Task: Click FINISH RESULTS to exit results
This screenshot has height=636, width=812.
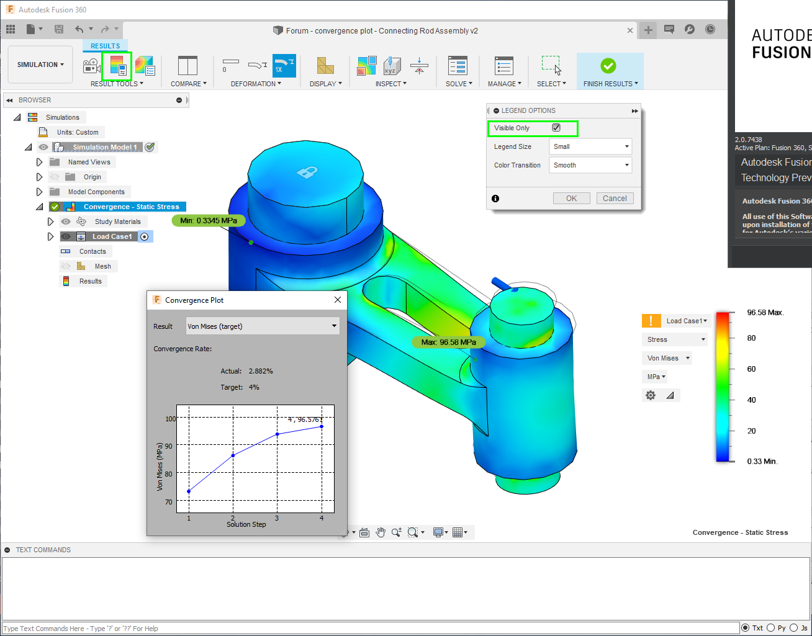Action: point(609,67)
